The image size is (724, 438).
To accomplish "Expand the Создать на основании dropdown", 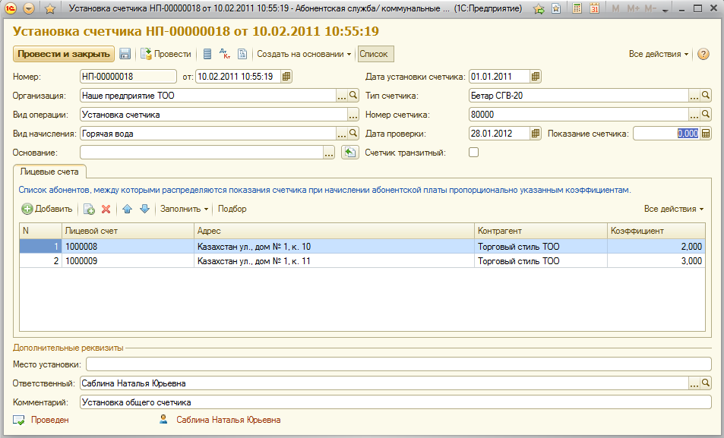I will [304, 55].
